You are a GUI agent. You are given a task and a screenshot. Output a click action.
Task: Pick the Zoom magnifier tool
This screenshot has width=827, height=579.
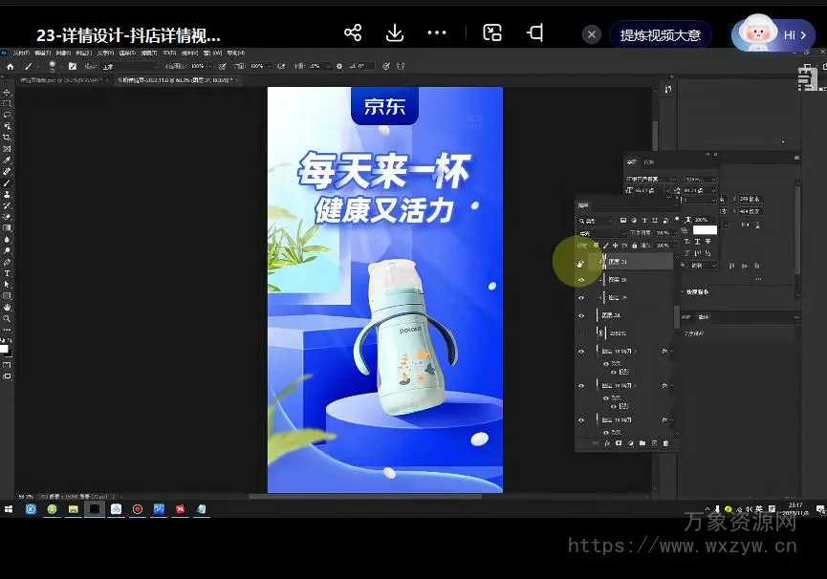pyautogui.click(x=7, y=318)
